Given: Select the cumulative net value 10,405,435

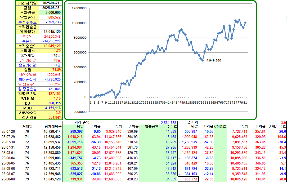Looking at the screenshot, I should click(239, 163).
